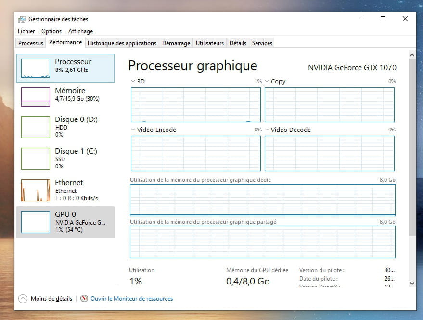The image size is (423, 320).
Task: Select the Disque 1 (C:) thumbnail graph
Action: 36,159
